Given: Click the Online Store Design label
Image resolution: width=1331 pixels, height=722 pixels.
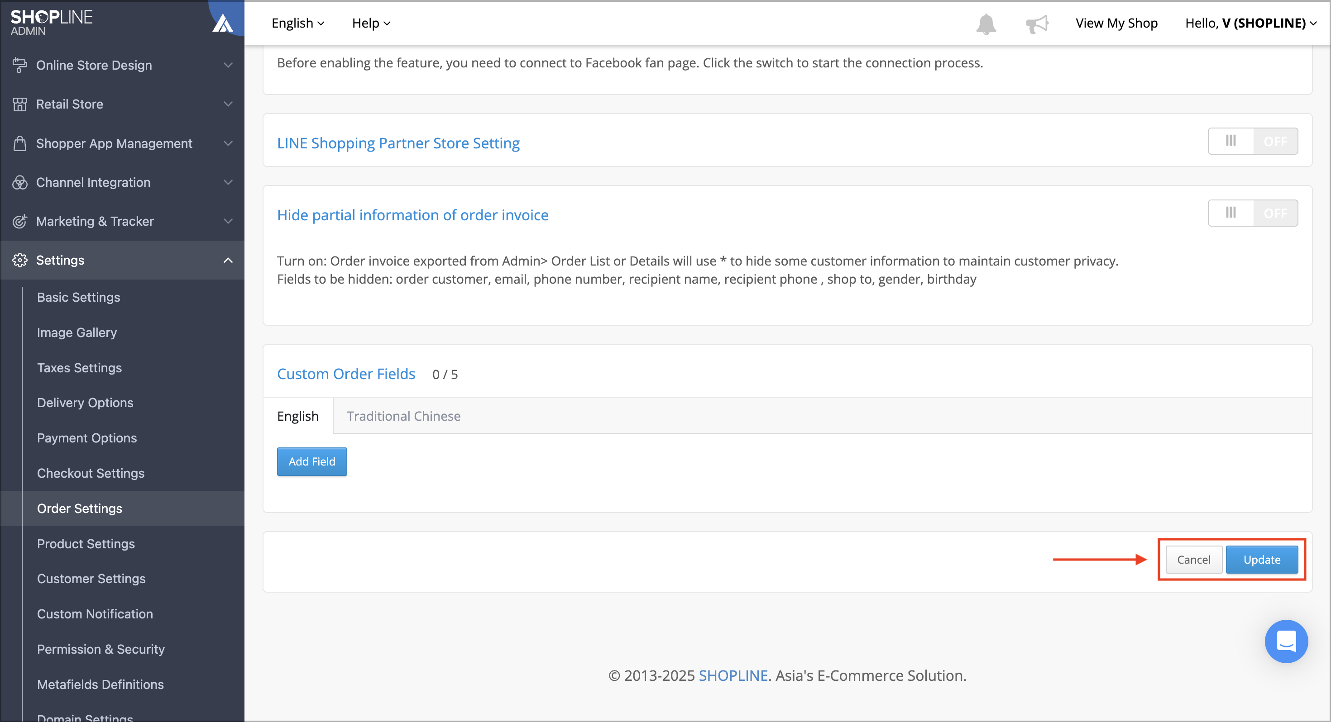Looking at the screenshot, I should (94, 65).
